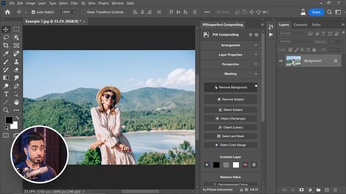Click the Remove Background button
The width and height of the screenshot is (346, 194).
(230, 87)
